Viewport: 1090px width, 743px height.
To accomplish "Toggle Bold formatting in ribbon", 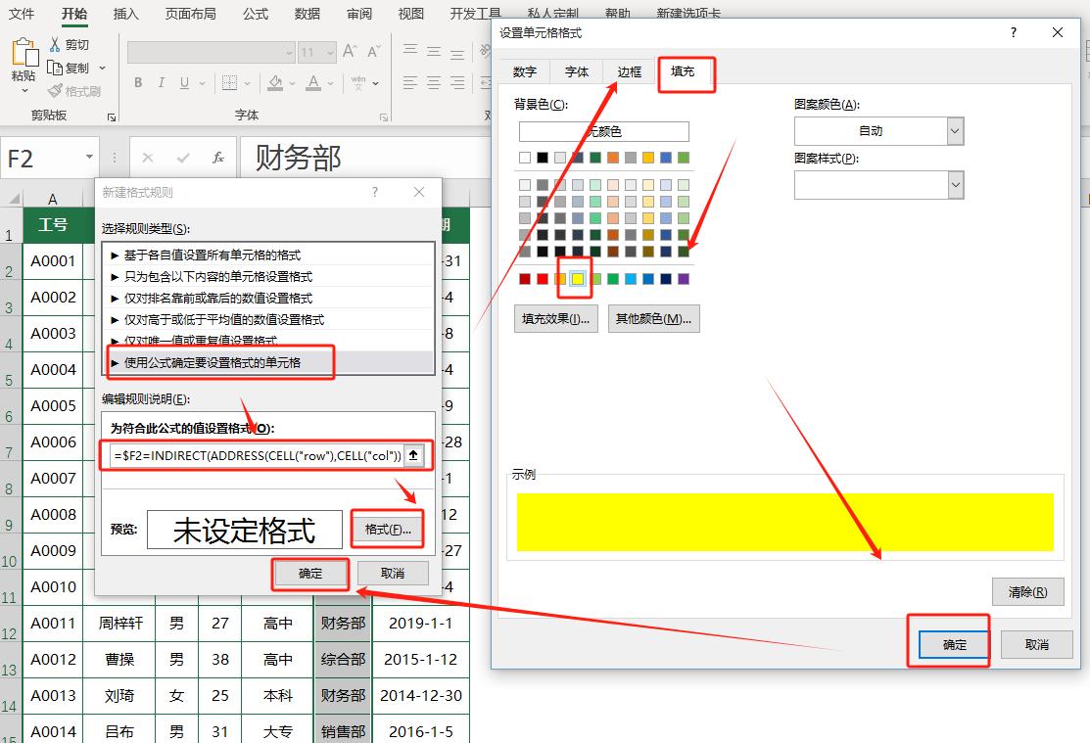I will point(138,82).
